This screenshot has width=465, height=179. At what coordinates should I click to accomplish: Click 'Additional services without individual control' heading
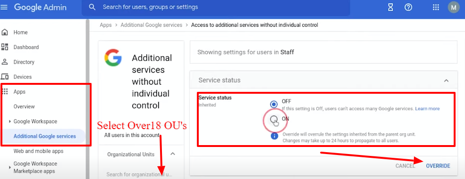152,81
